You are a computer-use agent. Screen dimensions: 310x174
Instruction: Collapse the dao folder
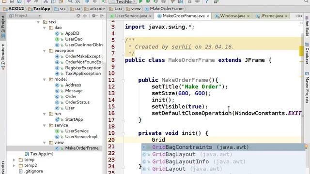[45, 28]
